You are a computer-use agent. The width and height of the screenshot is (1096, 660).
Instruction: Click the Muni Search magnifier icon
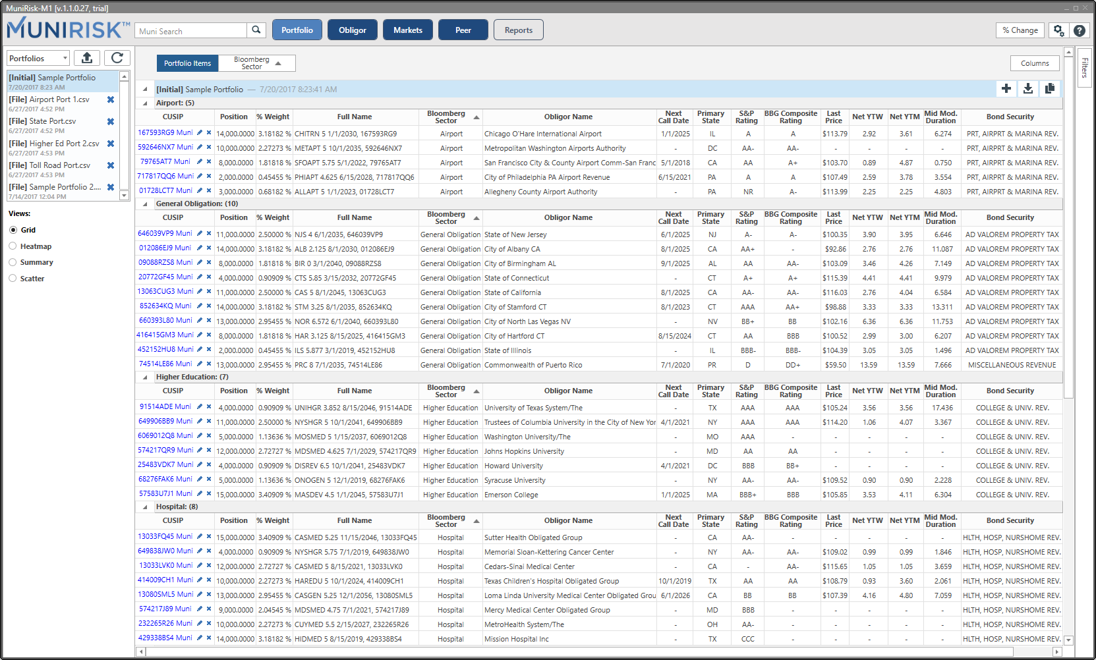[x=256, y=30]
